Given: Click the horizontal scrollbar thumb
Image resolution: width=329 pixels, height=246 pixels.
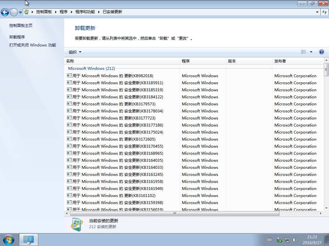Looking at the screenshot, I should [174, 213].
